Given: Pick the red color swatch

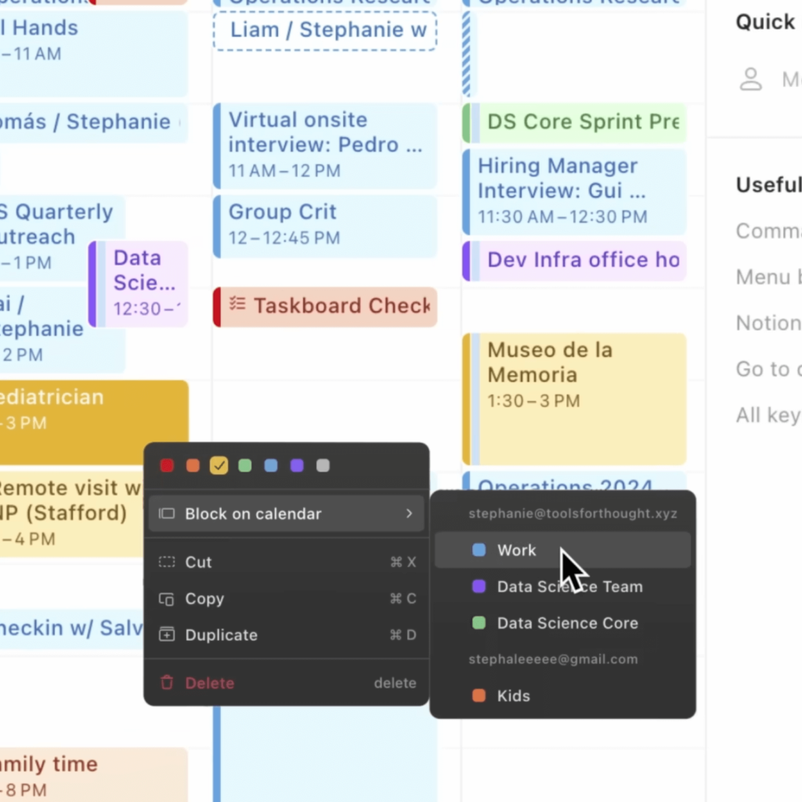Looking at the screenshot, I should coord(167,465).
